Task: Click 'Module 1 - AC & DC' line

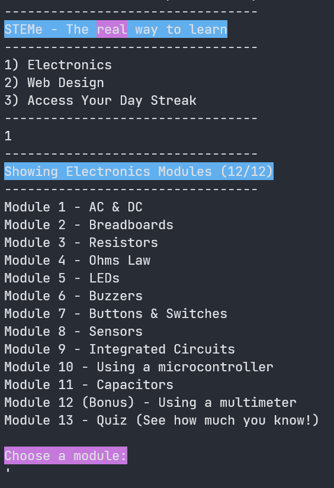Action: coord(73,207)
